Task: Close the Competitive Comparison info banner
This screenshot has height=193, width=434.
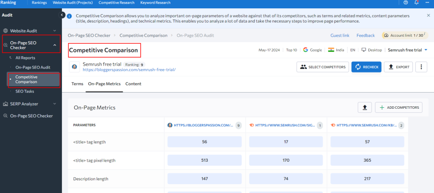Action: (x=429, y=16)
